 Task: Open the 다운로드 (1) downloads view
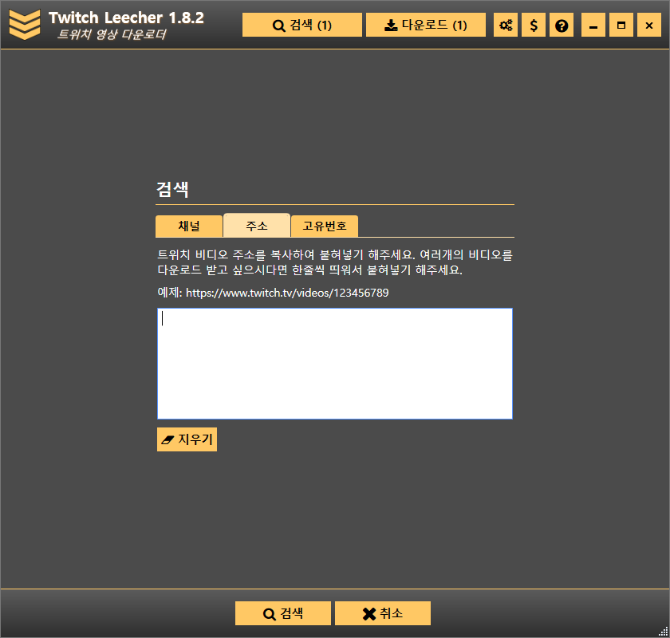pyautogui.click(x=426, y=25)
